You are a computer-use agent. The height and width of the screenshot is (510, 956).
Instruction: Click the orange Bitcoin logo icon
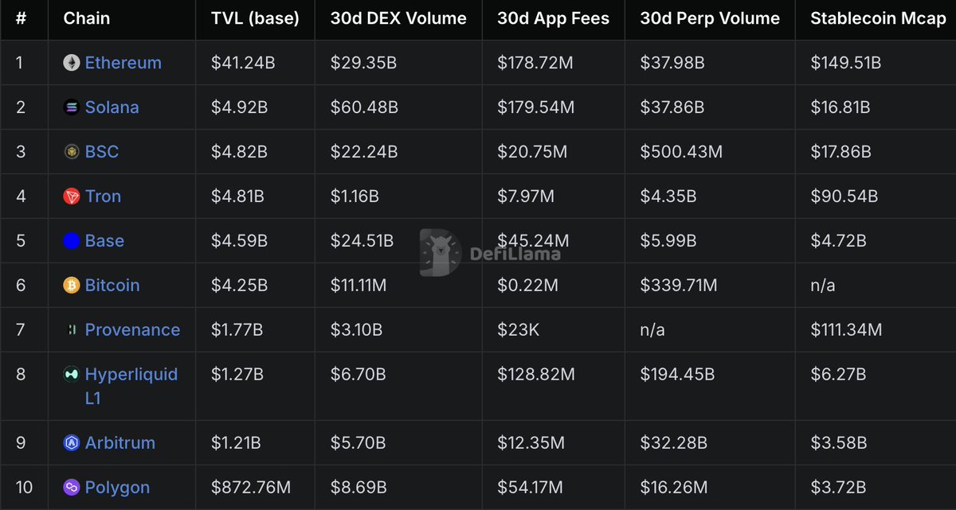coord(72,286)
